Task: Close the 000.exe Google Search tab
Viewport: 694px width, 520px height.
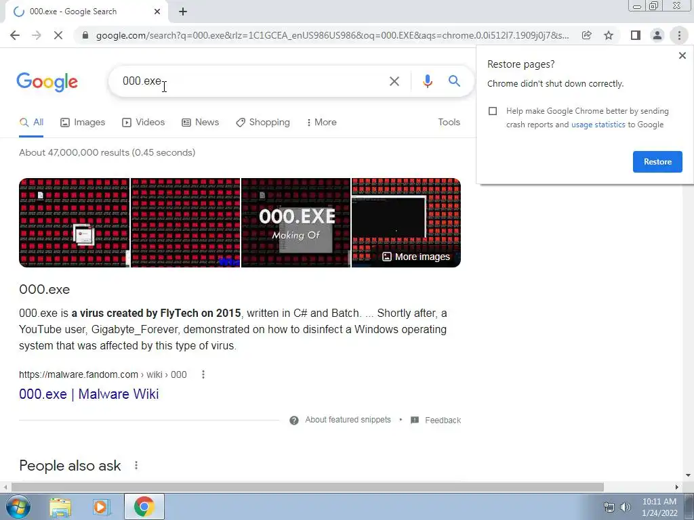Action: [x=157, y=12]
